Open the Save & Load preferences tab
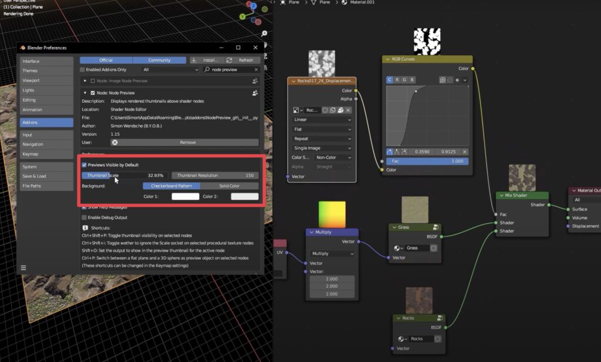The image size is (601, 362). [x=46, y=176]
